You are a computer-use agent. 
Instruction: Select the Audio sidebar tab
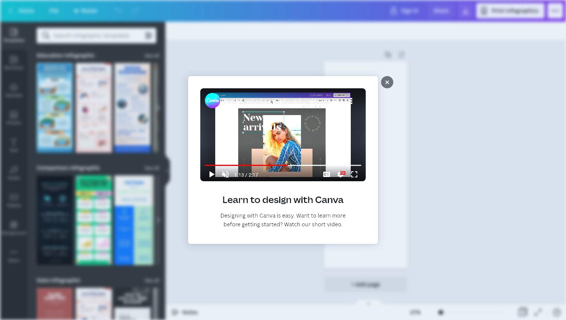pyautogui.click(x=14, y=173)
